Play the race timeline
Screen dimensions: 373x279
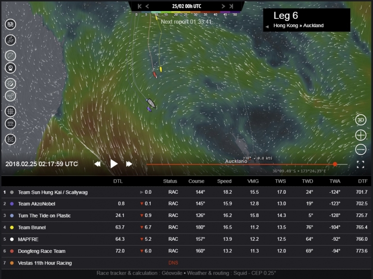(x=114, y=164)
